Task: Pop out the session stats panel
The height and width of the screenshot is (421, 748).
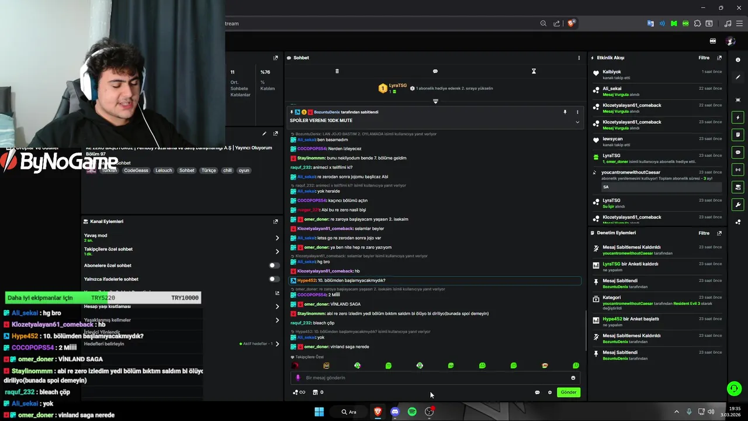Action: pos(275,58)
